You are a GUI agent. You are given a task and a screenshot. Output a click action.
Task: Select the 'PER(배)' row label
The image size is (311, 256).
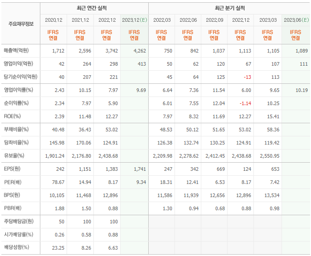click(x=13, y=182)
